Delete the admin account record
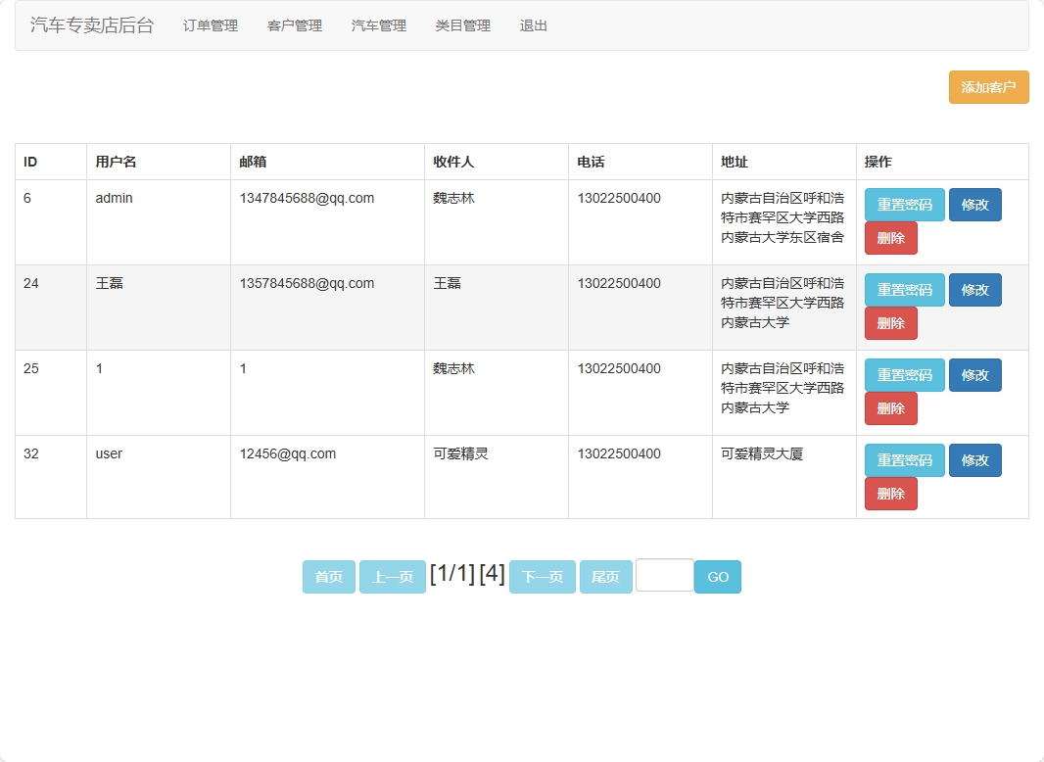Image resolution: width=1044 pixels, height=762 pixels. click(x=890, y=237)
